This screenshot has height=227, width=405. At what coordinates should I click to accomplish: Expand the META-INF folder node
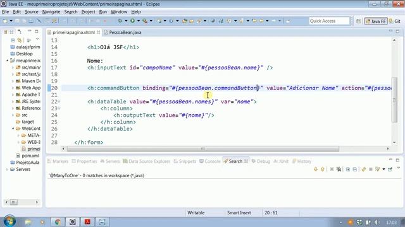18,135
